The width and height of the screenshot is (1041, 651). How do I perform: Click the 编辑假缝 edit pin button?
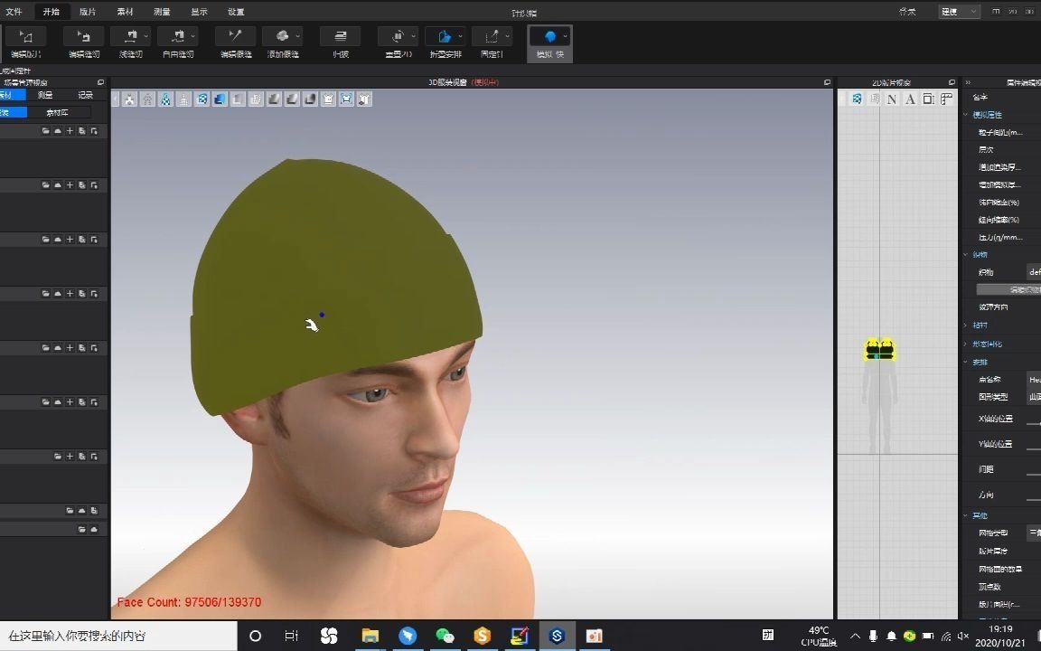tap(234, 35)
